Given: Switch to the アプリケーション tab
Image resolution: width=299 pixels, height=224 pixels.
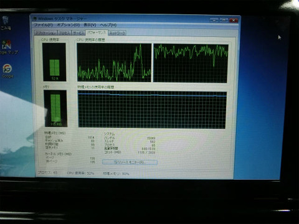Looking at the screenshot, I should [x=45, y=33].
